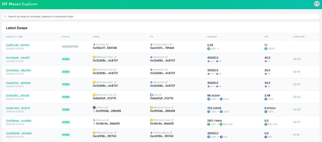Open external link beside Conflux eSpace, 0x8f2cd0 row

click(x=171, y=45)
